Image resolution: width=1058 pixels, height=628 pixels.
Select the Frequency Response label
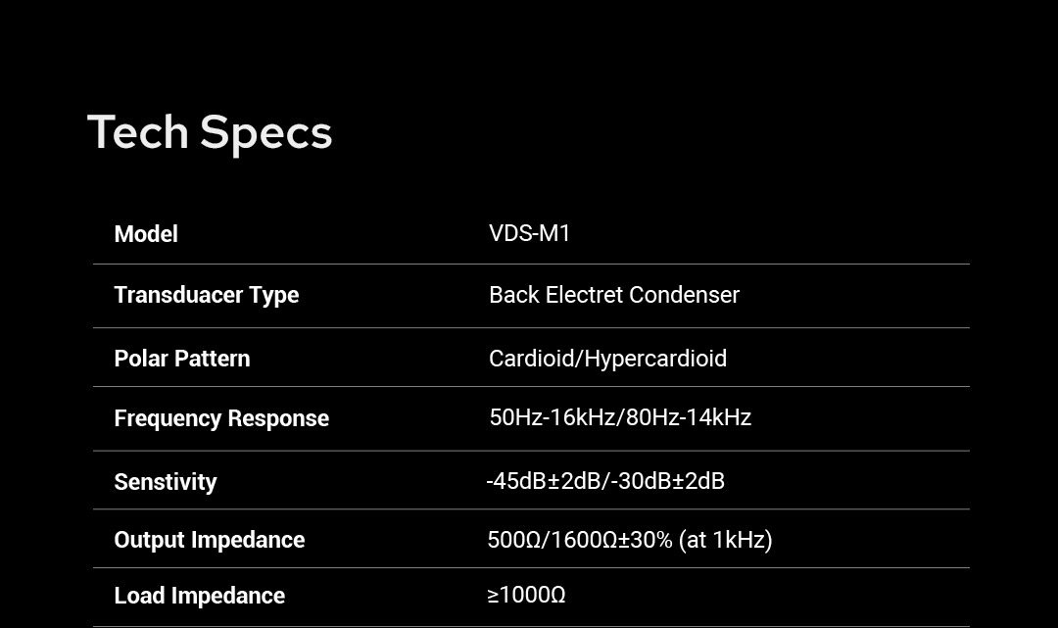coord(221,418)
